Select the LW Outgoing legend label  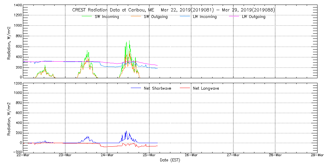253,17
